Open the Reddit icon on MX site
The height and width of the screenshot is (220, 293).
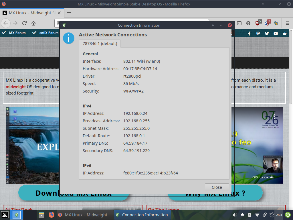285,34
